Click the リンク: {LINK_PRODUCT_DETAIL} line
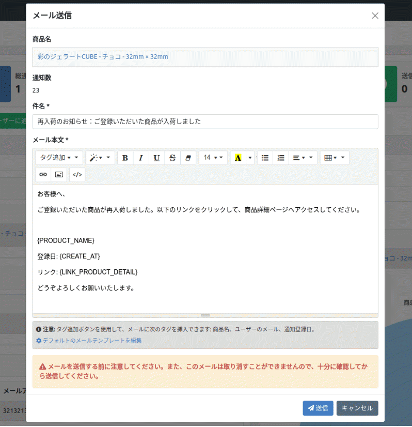412x427 pixels. point(87,272)
